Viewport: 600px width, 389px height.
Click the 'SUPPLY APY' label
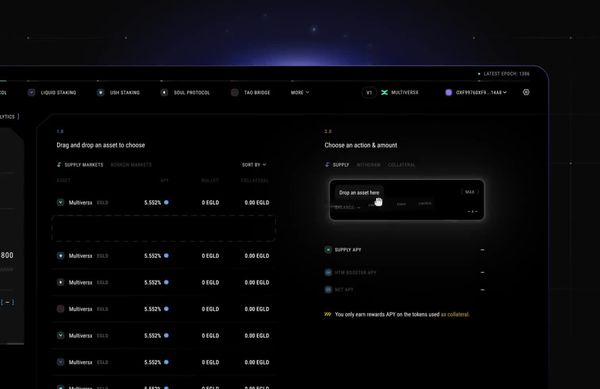(348, 249)
